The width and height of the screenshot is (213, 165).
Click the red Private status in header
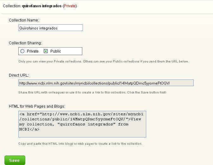tap(69, 6)
